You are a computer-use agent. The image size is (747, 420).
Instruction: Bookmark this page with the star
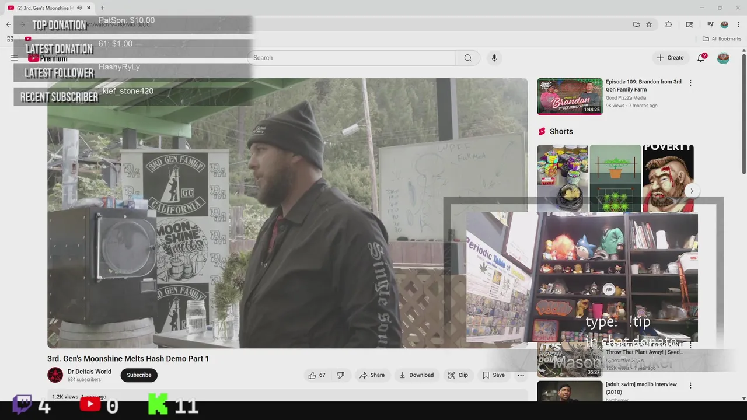649,24
